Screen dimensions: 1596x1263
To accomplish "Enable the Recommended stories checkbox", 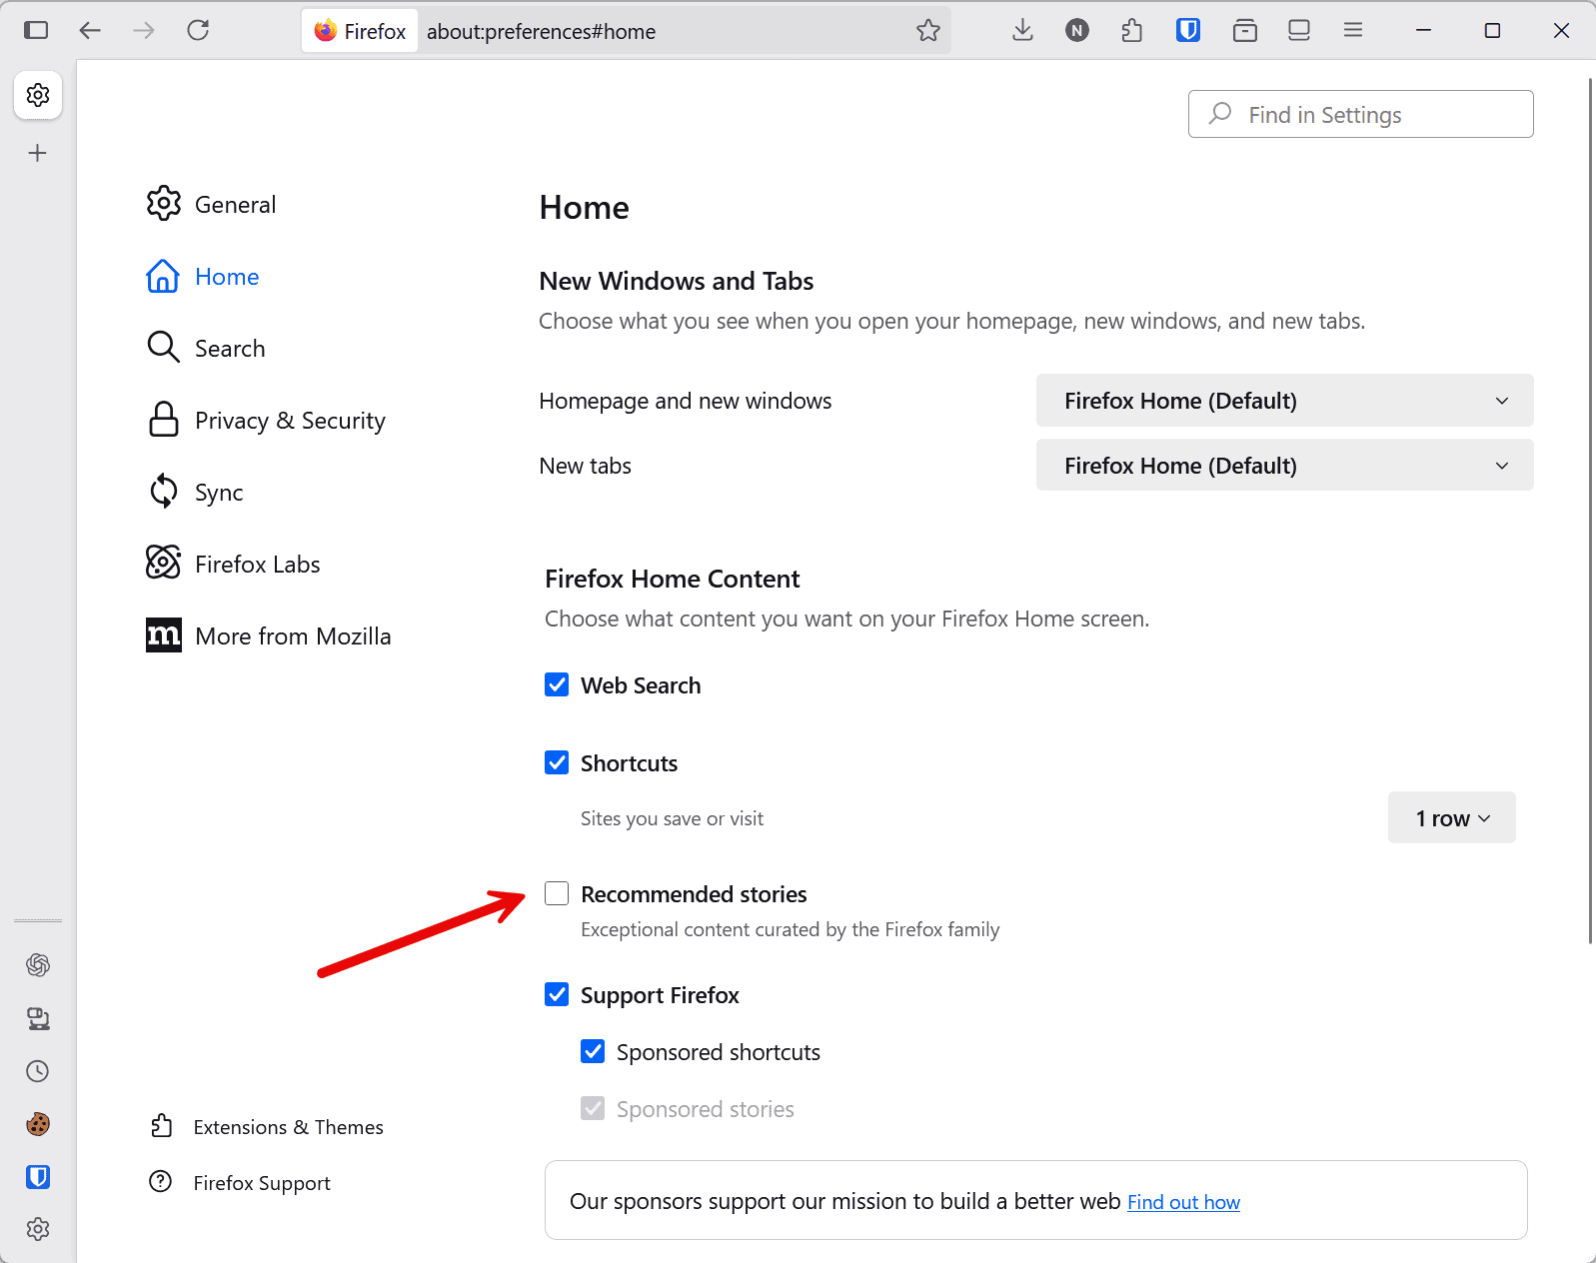I will 557,893.
